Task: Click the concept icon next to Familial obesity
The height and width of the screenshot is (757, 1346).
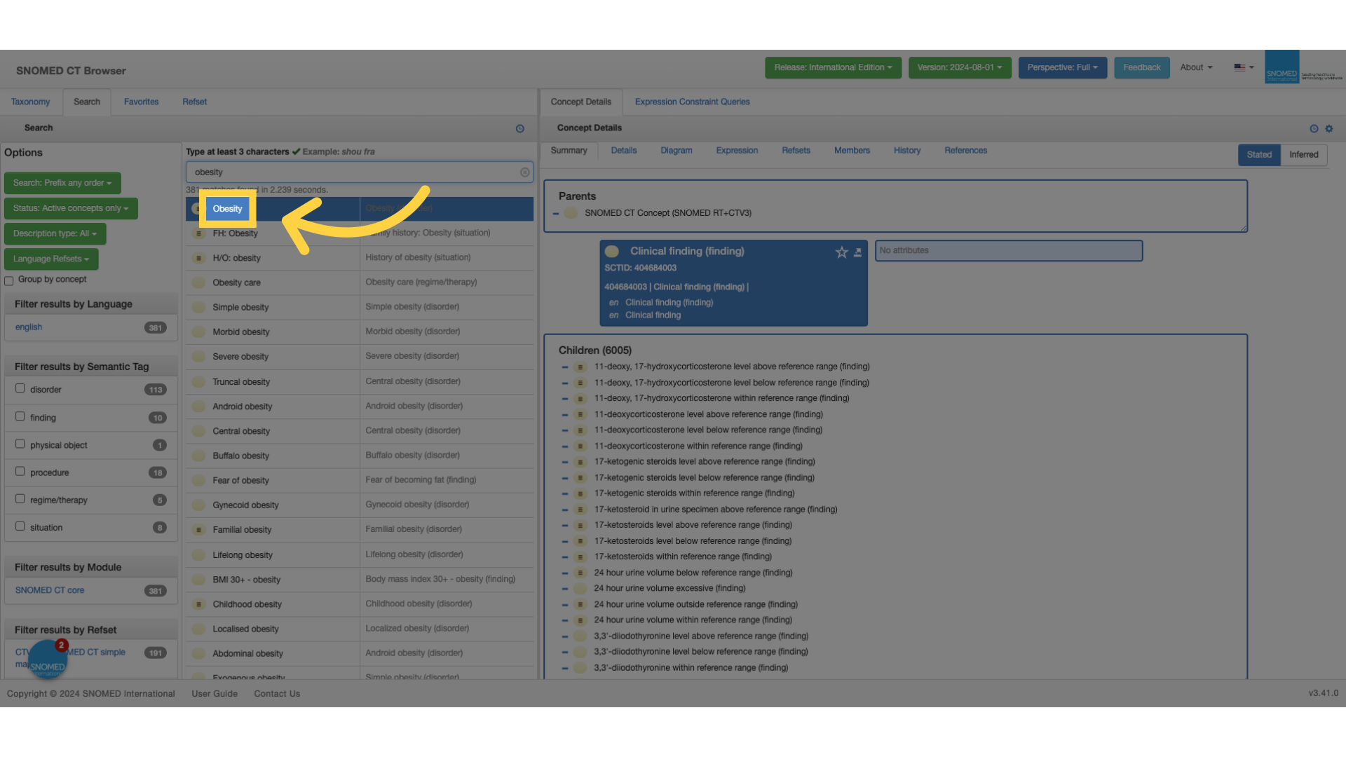Action: 199,530
